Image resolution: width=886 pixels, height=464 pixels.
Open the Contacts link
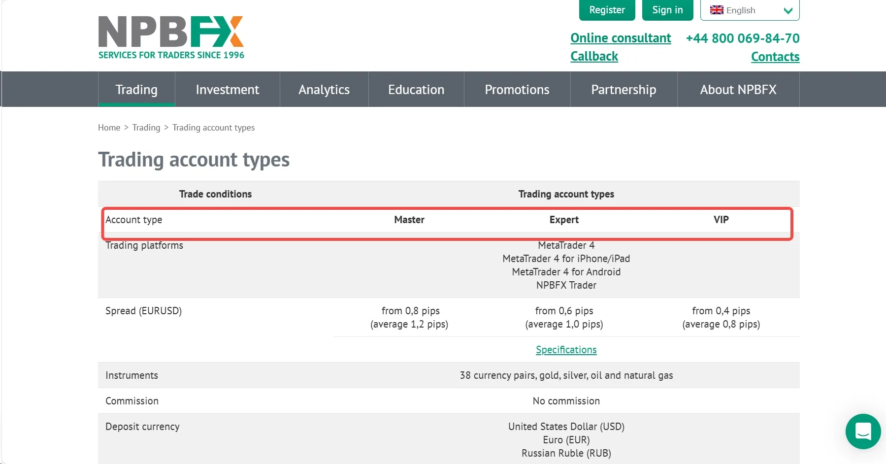[775, 57]
